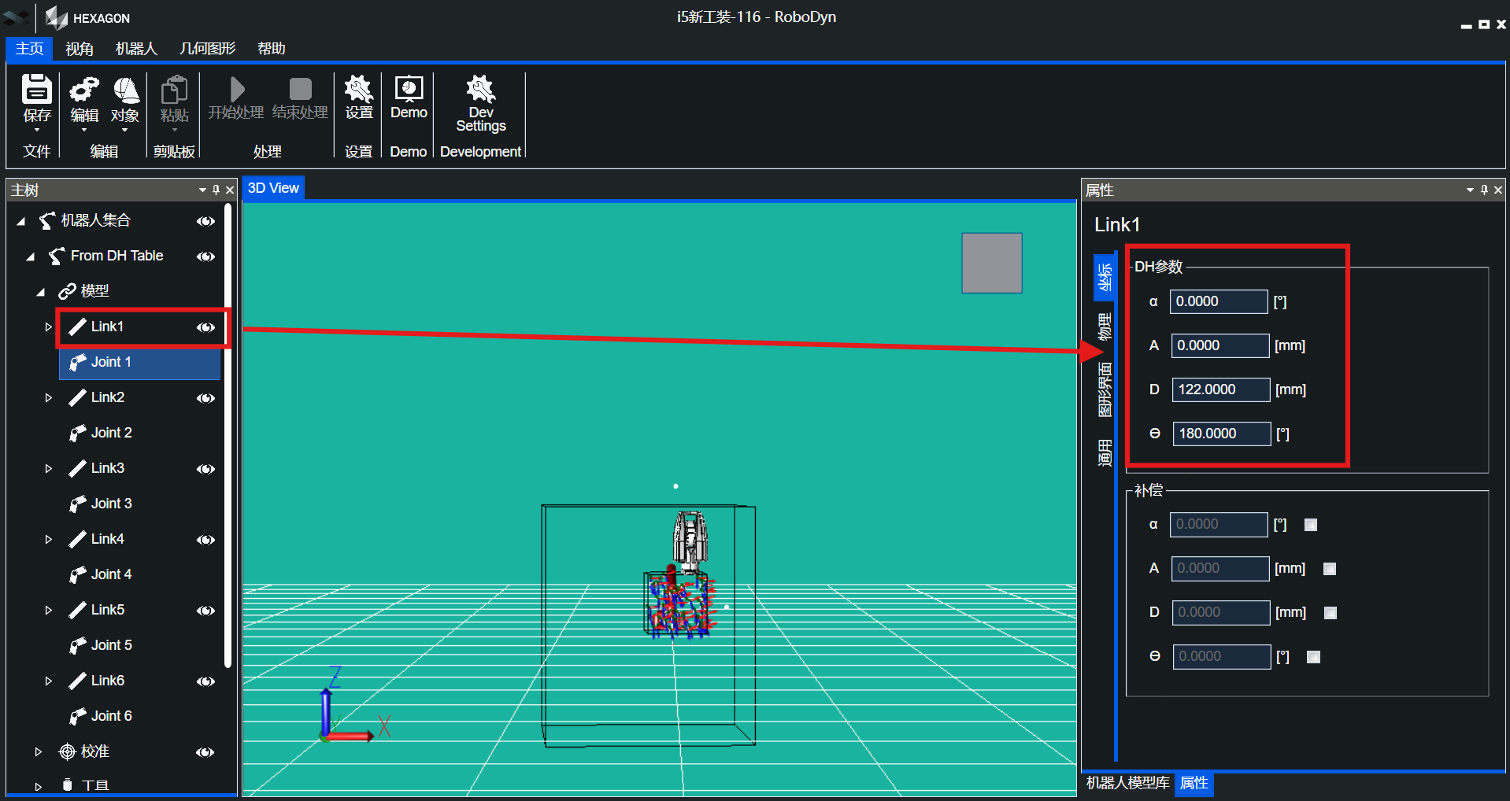Viewport: 1510px width, 801px height.
Task: Click the gray view cube in 3D View
Action: point(991,263)
